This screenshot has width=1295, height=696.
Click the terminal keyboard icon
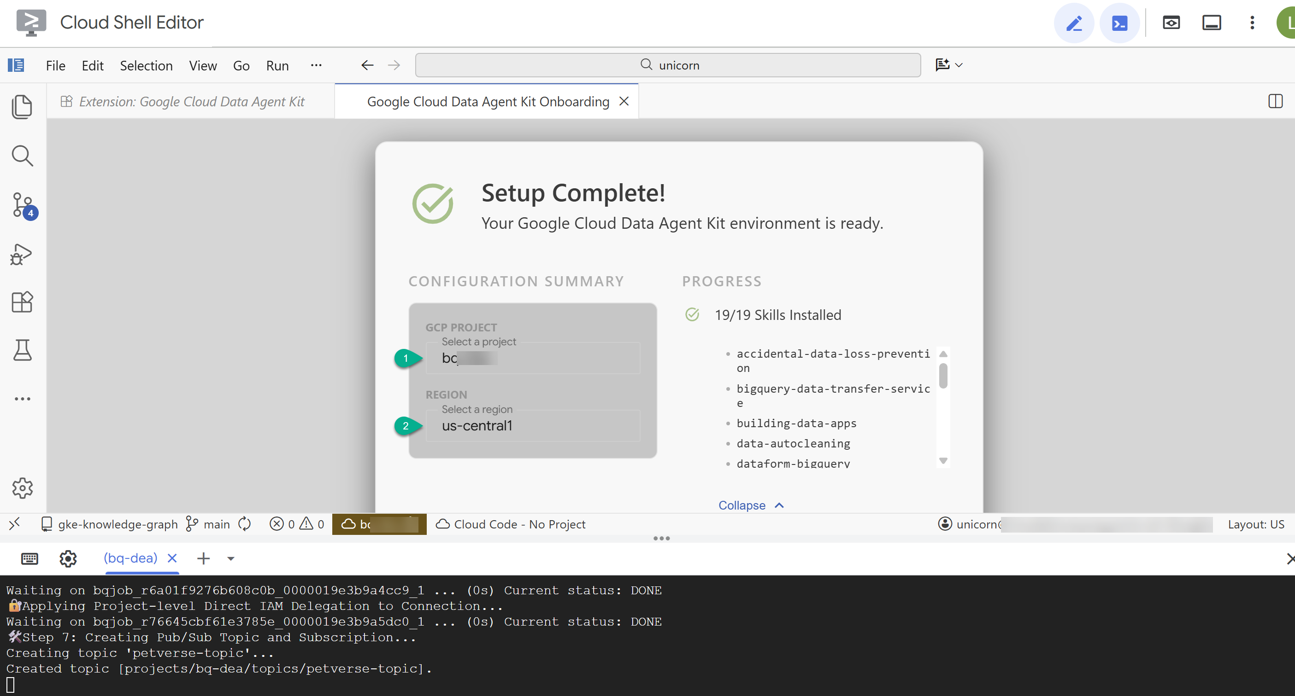click(29, 558)
